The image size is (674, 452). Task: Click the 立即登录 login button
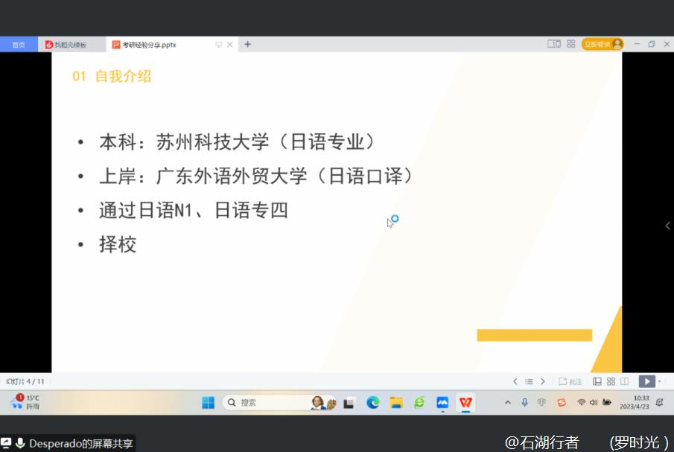601,44
